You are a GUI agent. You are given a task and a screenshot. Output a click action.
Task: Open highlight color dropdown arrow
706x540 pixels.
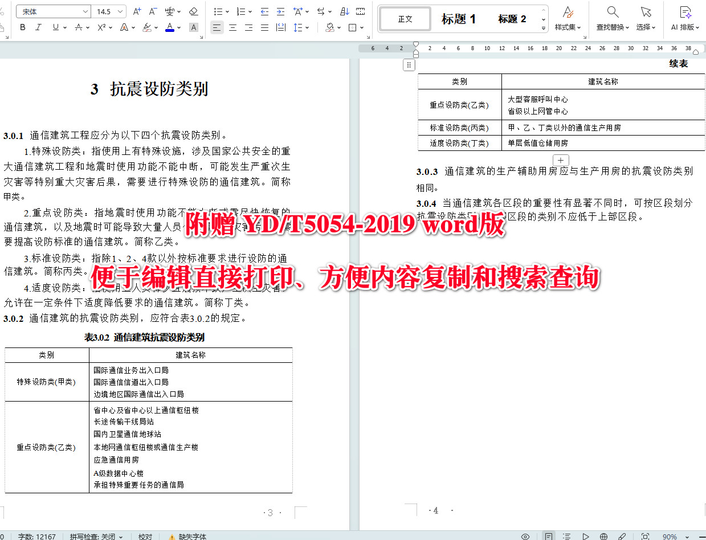(x=156, y=27)
